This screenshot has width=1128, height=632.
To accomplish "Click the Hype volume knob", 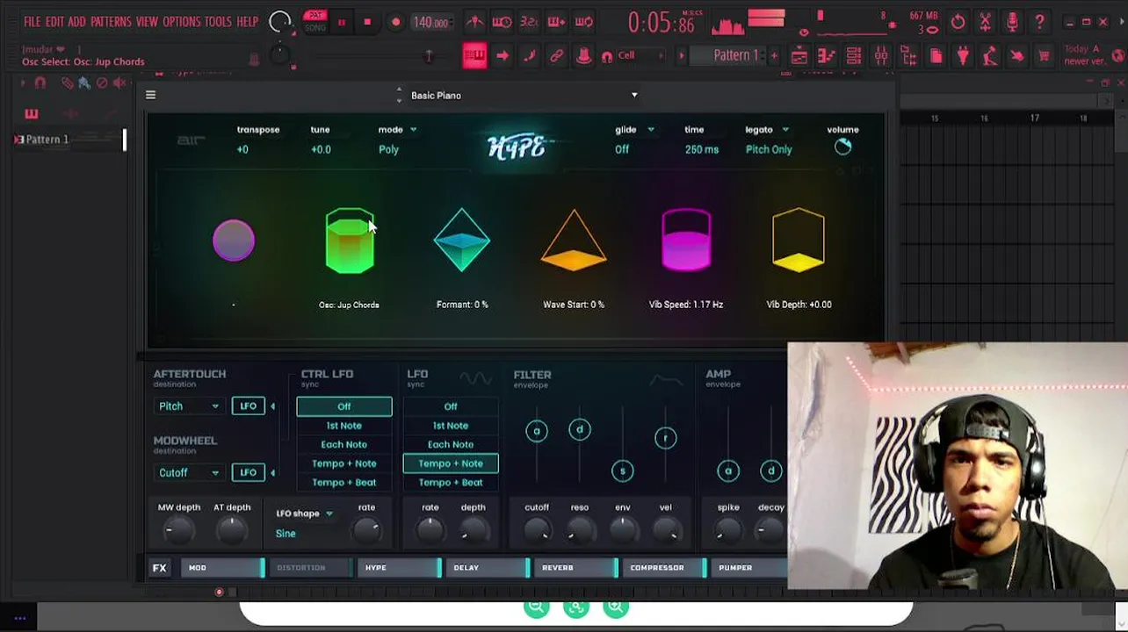I will click(842, 147).
